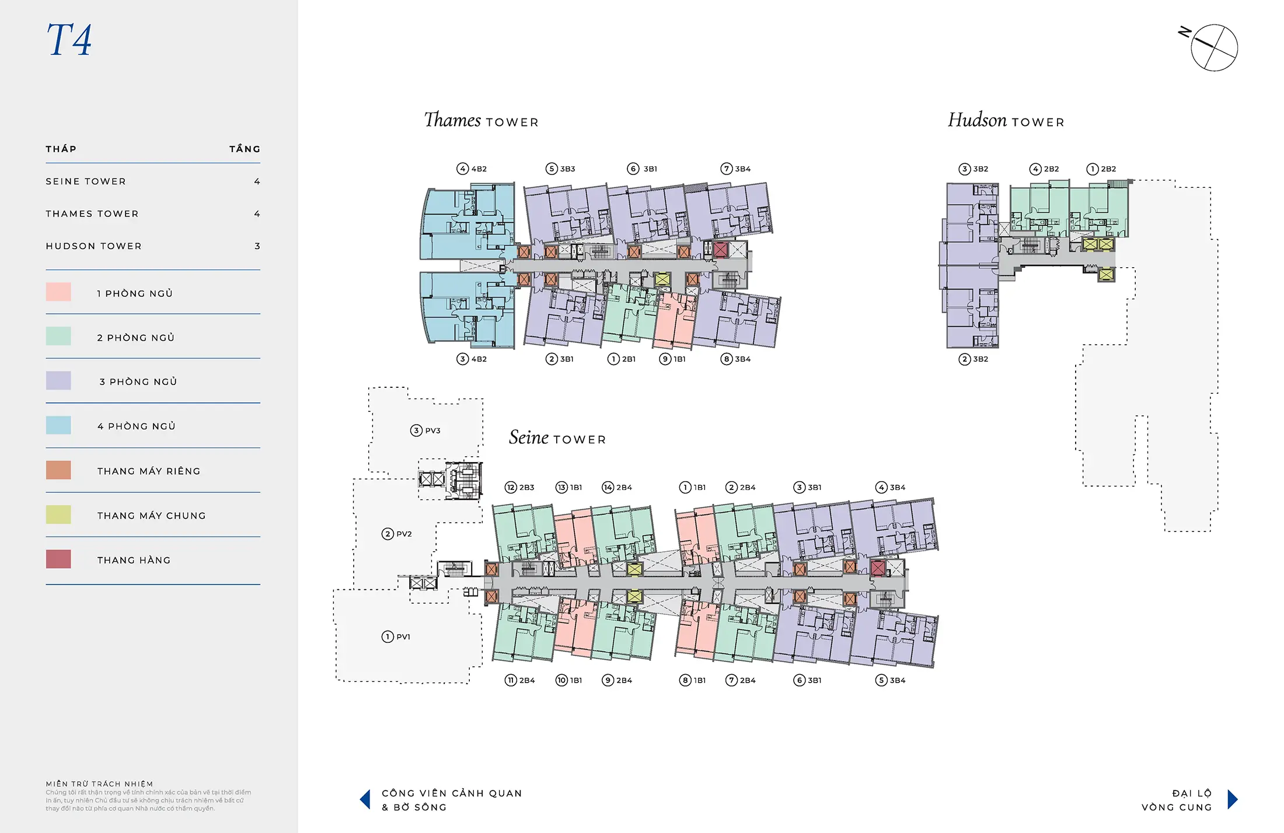Viewport: 1284px width, 833px height.
Task: Select unit marker 4 4B2 in Thames Tower
Action: tap(472, 169)
